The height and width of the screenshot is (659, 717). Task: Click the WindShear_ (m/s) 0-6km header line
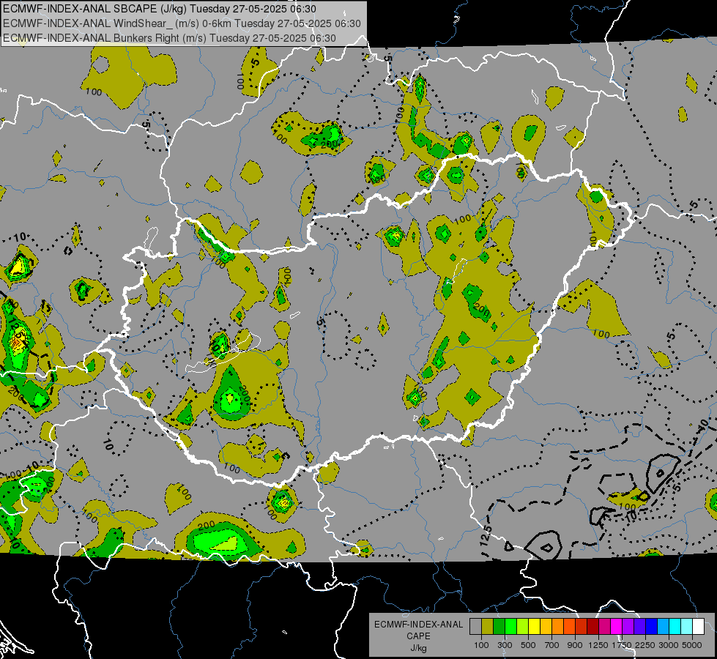click(x=182, y=23)
